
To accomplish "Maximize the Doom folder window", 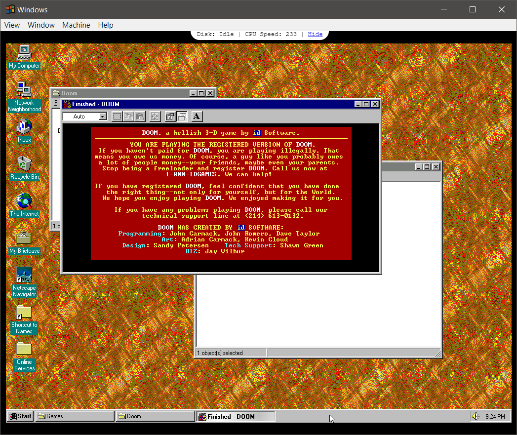I will [201, 93].
